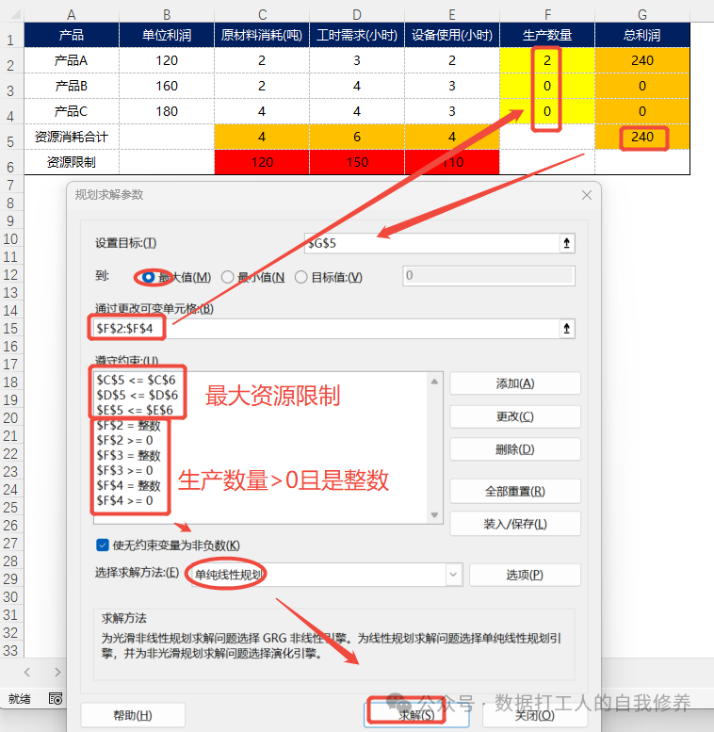Select constraint $F$4 = 整数
The height and width of the screenshot is (732, 714).
tap(128, 485)
